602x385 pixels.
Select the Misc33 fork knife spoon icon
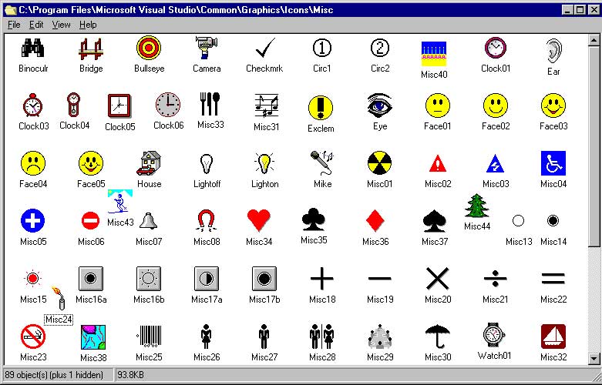pos(210,104)
